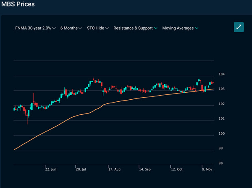The height and width of the screenshot is (188, 252).
Task: Click the 98 price axis label
Action: (221, 163)
